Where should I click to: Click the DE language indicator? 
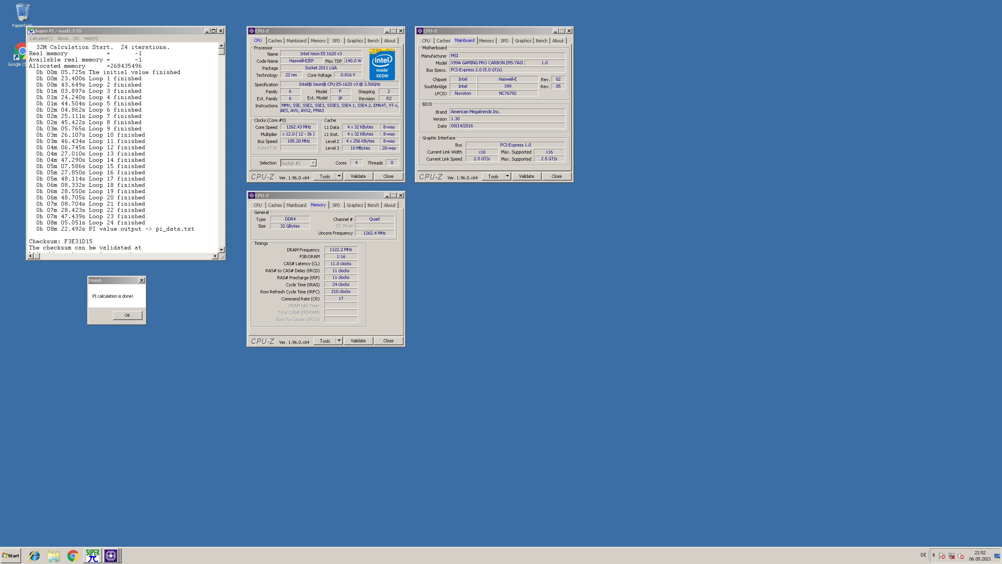[x=923, y=555]
